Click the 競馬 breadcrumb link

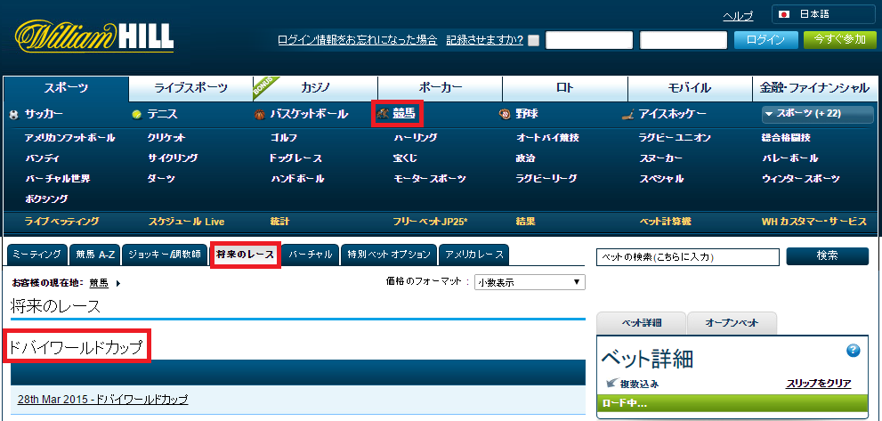tap(99, 284)
